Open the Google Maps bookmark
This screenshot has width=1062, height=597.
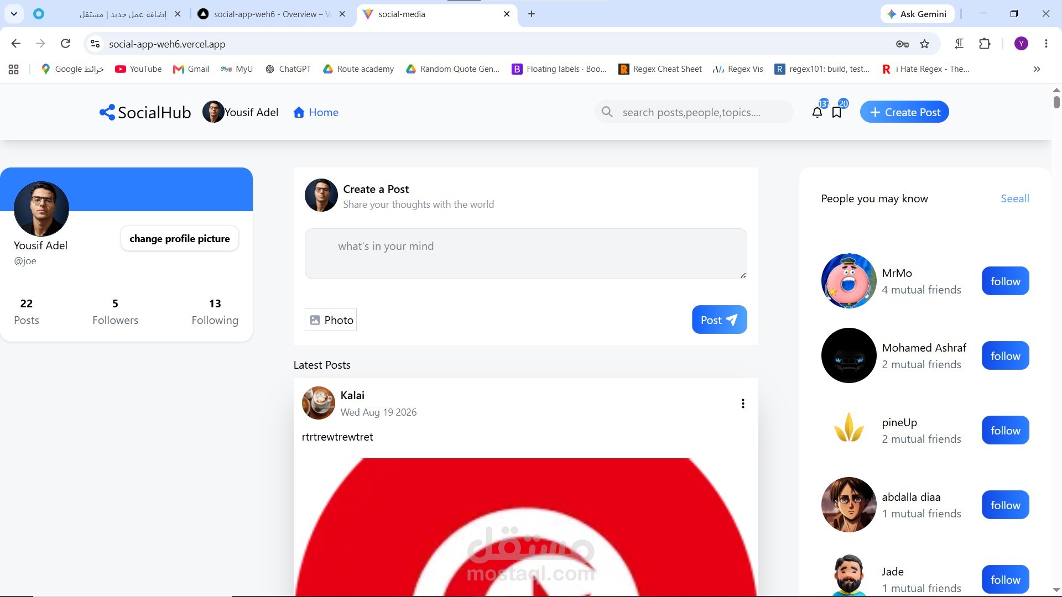(x=72, y=69)
